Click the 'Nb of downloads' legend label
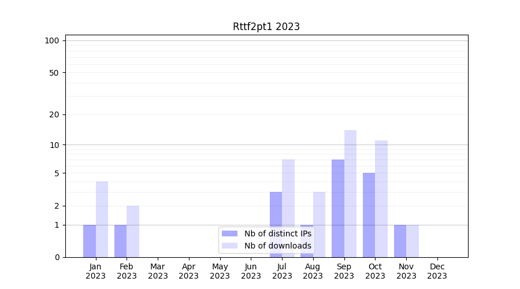Viewport: 520px width, 289px height. click(x=277, y=246)
